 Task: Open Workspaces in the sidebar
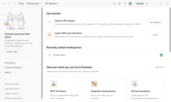10,63
